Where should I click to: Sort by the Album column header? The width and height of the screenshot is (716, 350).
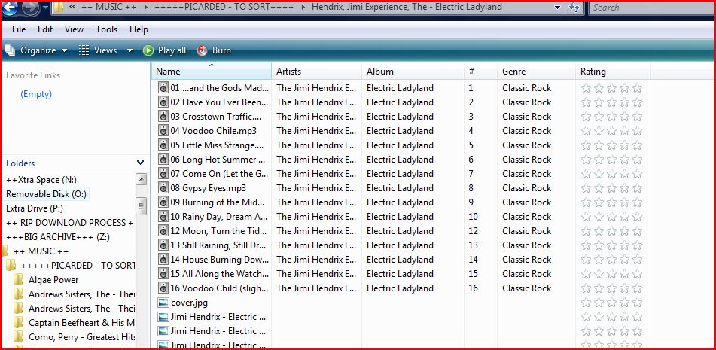413,72
